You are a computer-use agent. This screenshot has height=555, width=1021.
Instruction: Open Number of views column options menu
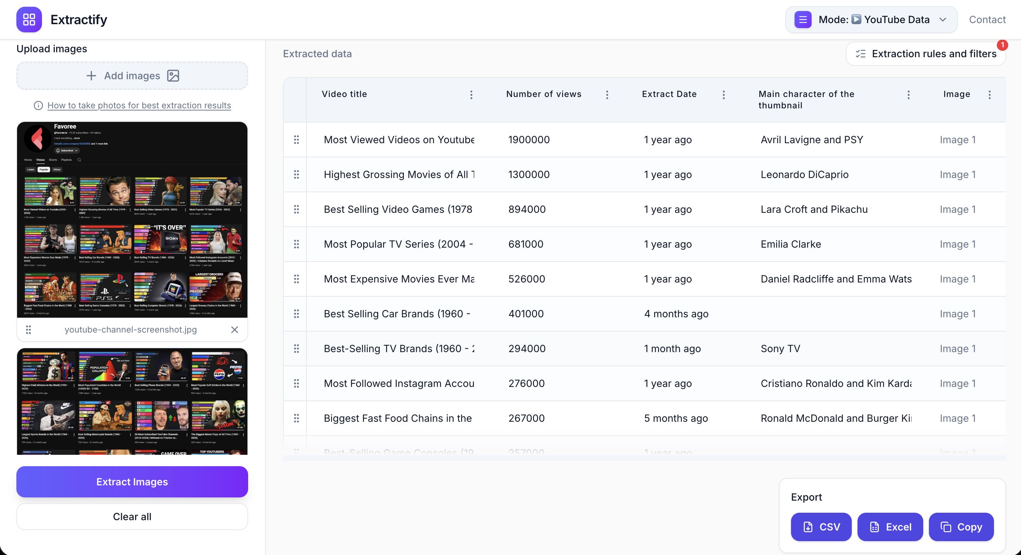[x=607, y=95]
